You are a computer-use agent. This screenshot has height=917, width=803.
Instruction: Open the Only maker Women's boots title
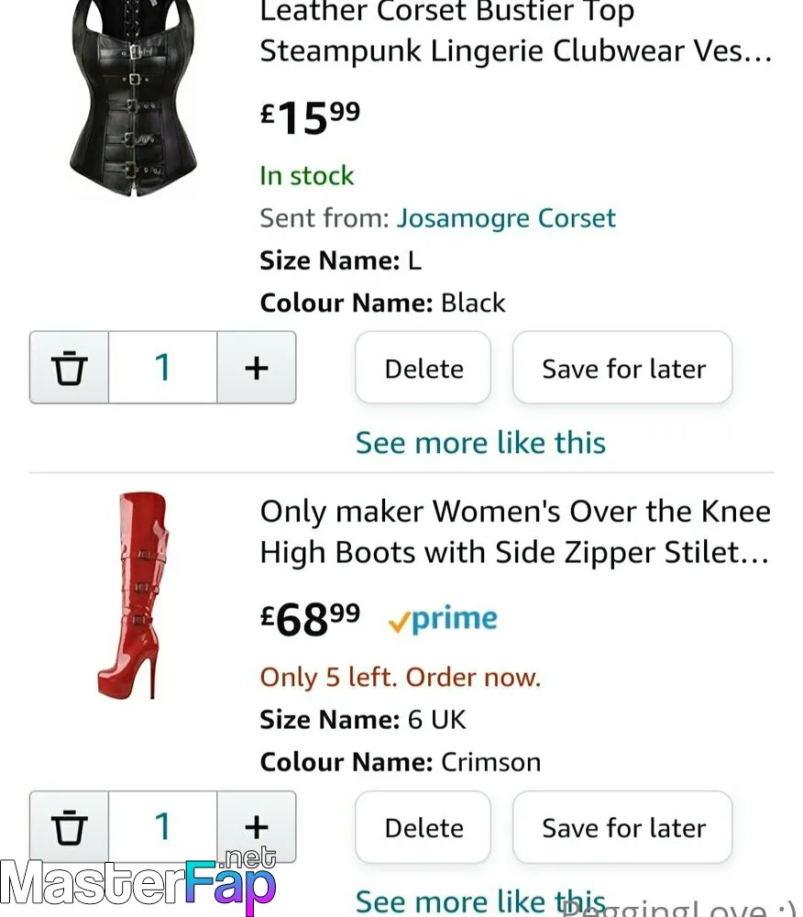[x=515, y=532]
